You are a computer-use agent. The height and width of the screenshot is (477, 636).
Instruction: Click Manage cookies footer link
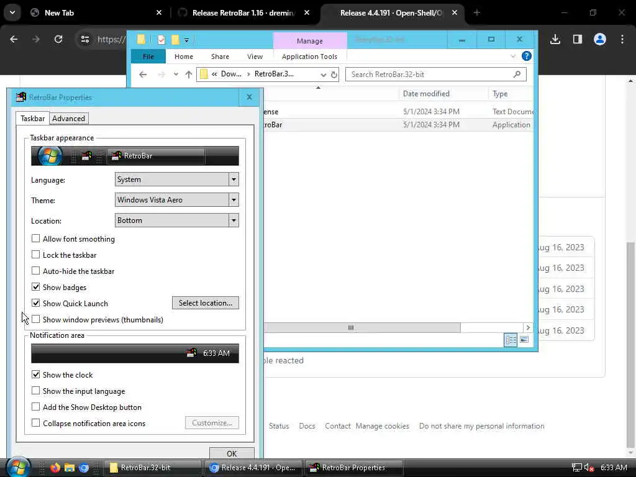coord(382,426)
